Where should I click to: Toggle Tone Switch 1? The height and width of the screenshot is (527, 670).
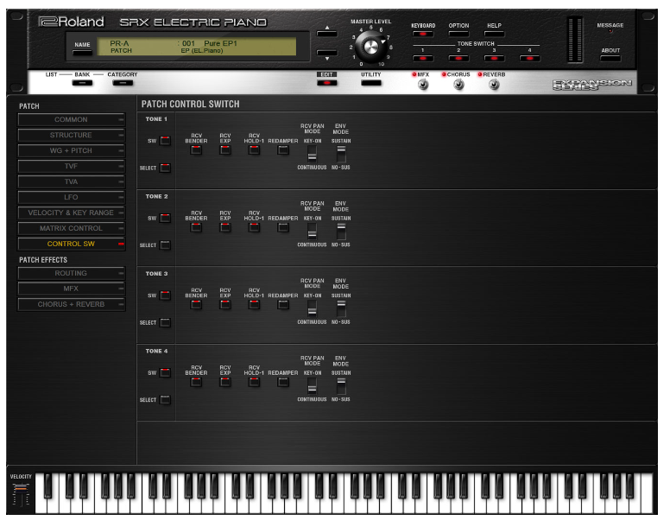tap(422, 58)
